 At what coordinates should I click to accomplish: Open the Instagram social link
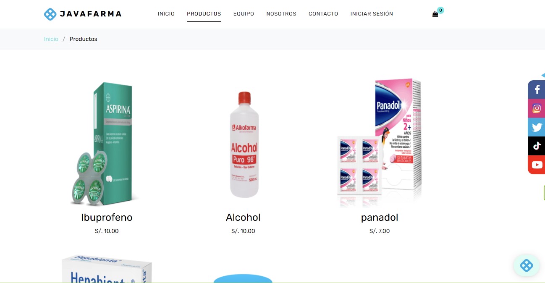[537, 108]
